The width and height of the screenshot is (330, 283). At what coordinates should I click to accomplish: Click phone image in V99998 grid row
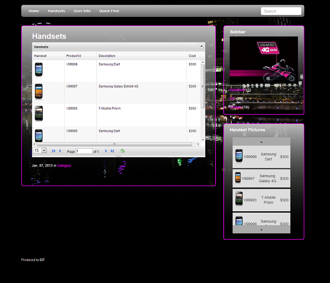[39, 69]
